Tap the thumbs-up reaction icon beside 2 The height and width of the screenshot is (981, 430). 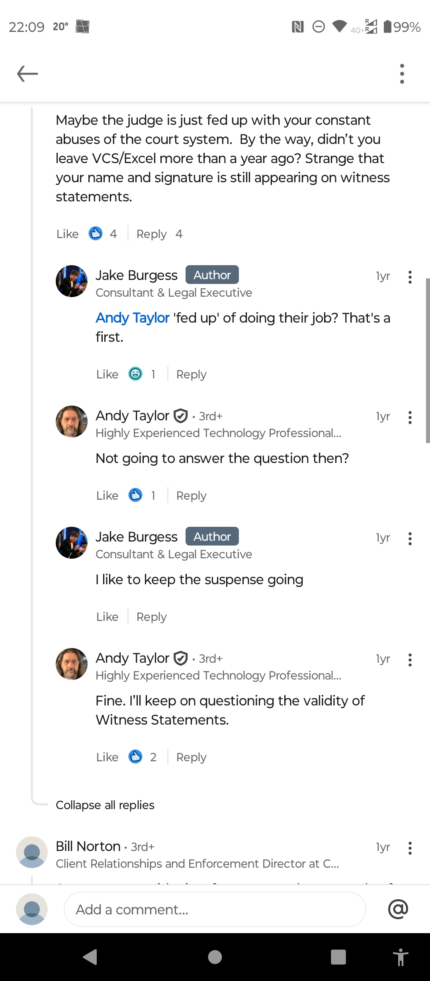tap(135, 757)
